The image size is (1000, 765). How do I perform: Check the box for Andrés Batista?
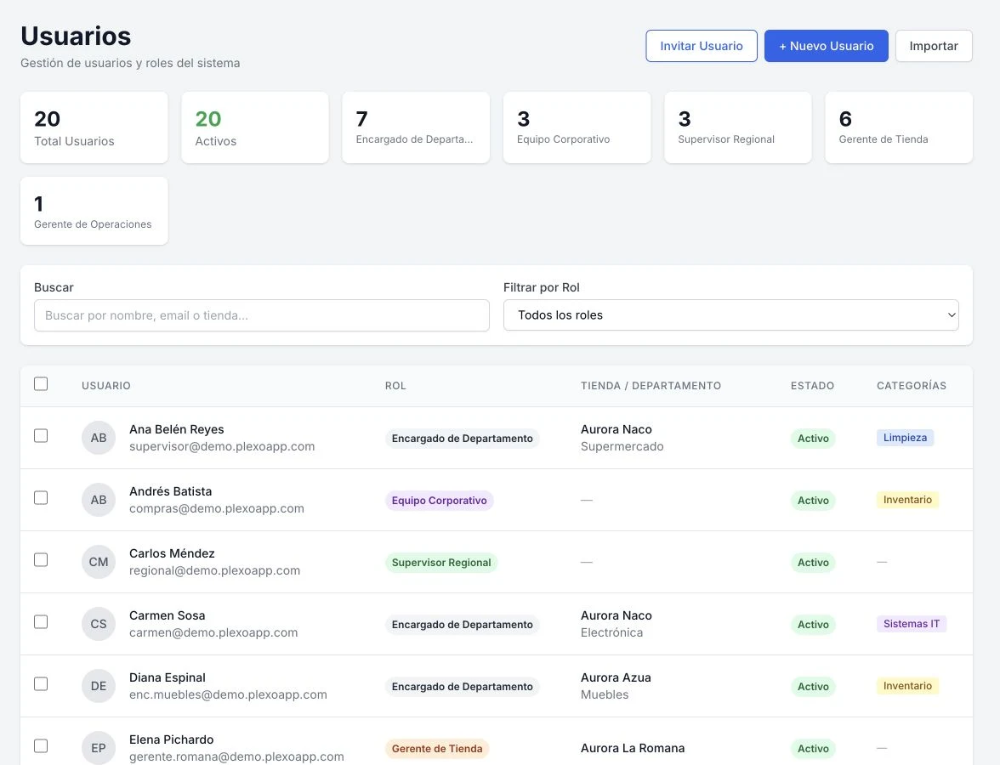[41, 498]
